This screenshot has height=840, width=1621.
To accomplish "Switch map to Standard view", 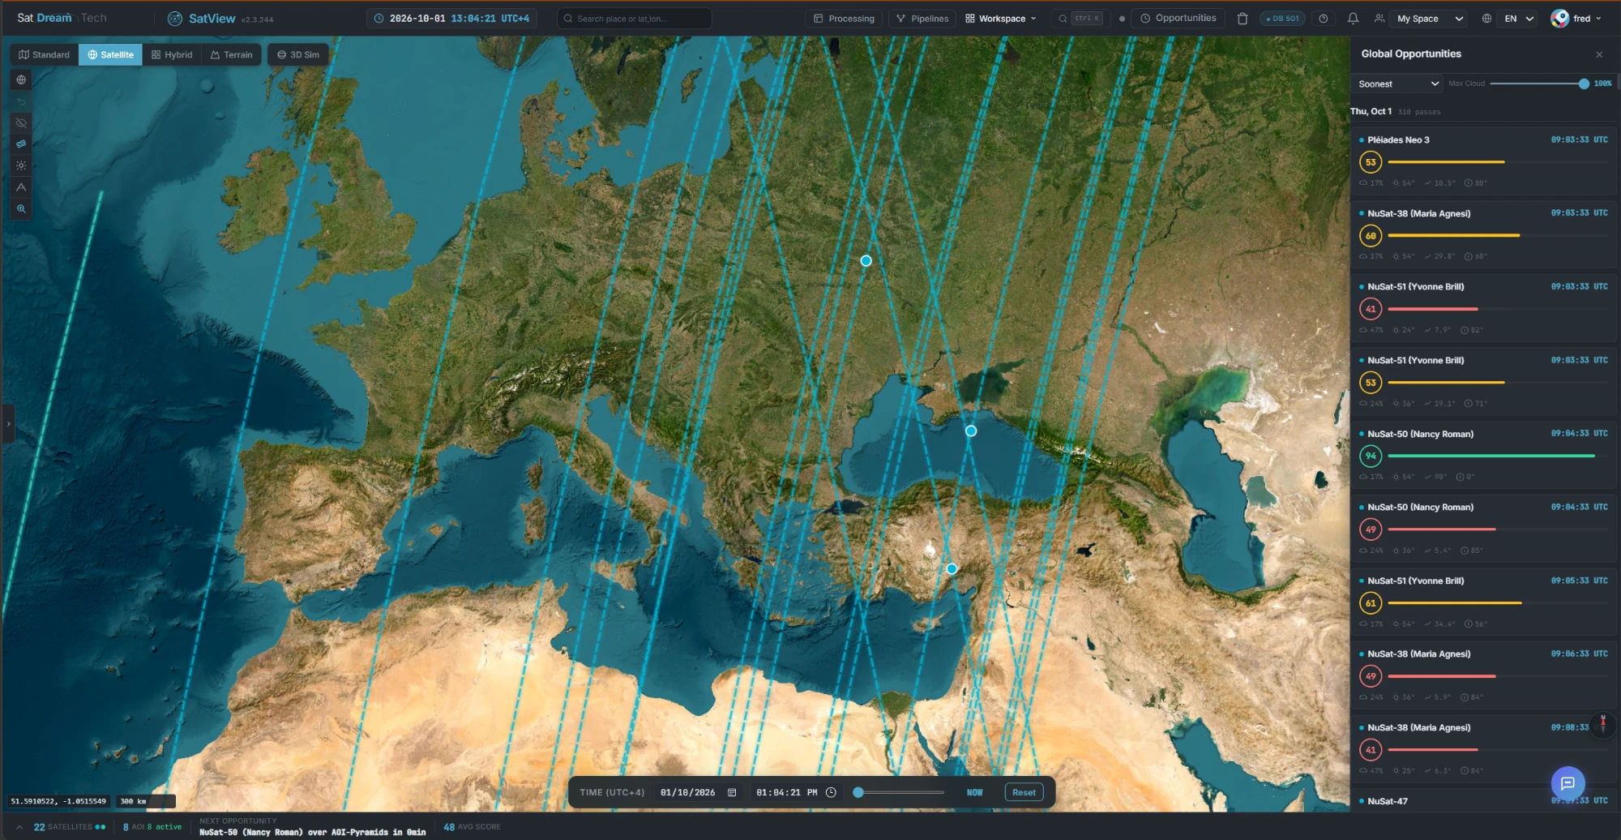I will tap(45, 54).
